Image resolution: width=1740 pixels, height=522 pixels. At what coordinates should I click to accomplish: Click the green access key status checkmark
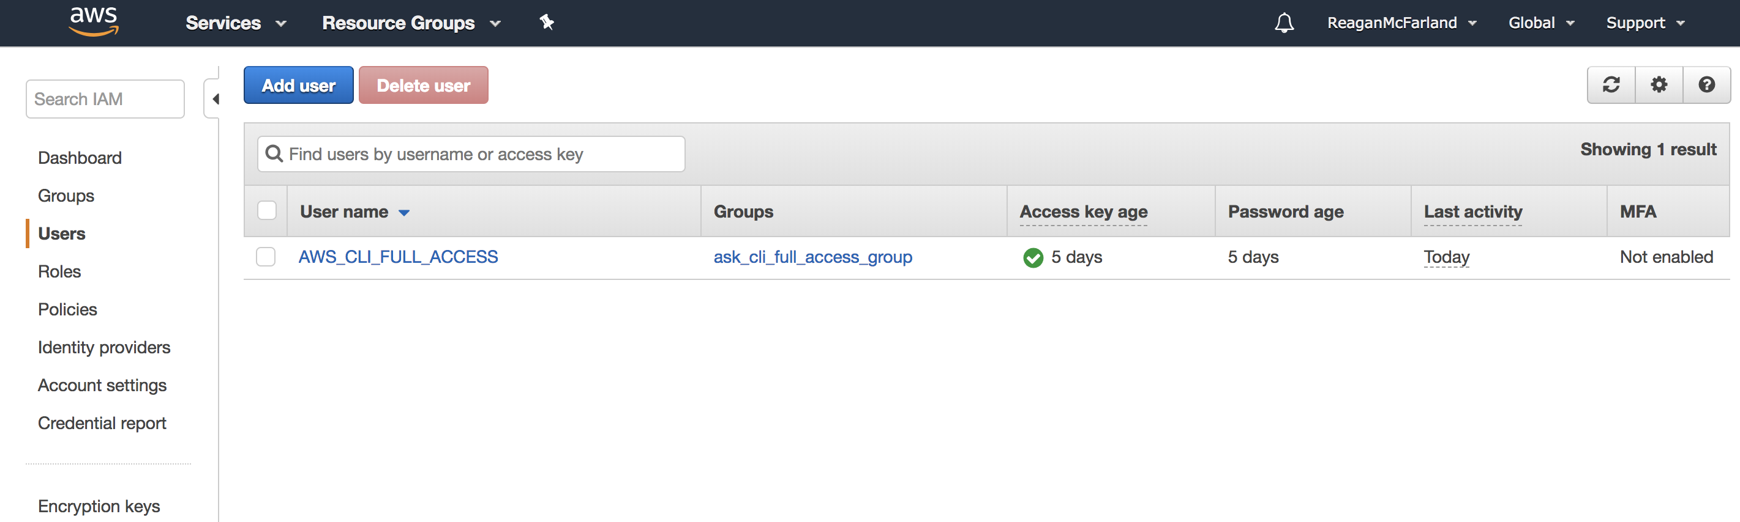pyautogui.click(x=1033, y=257)
